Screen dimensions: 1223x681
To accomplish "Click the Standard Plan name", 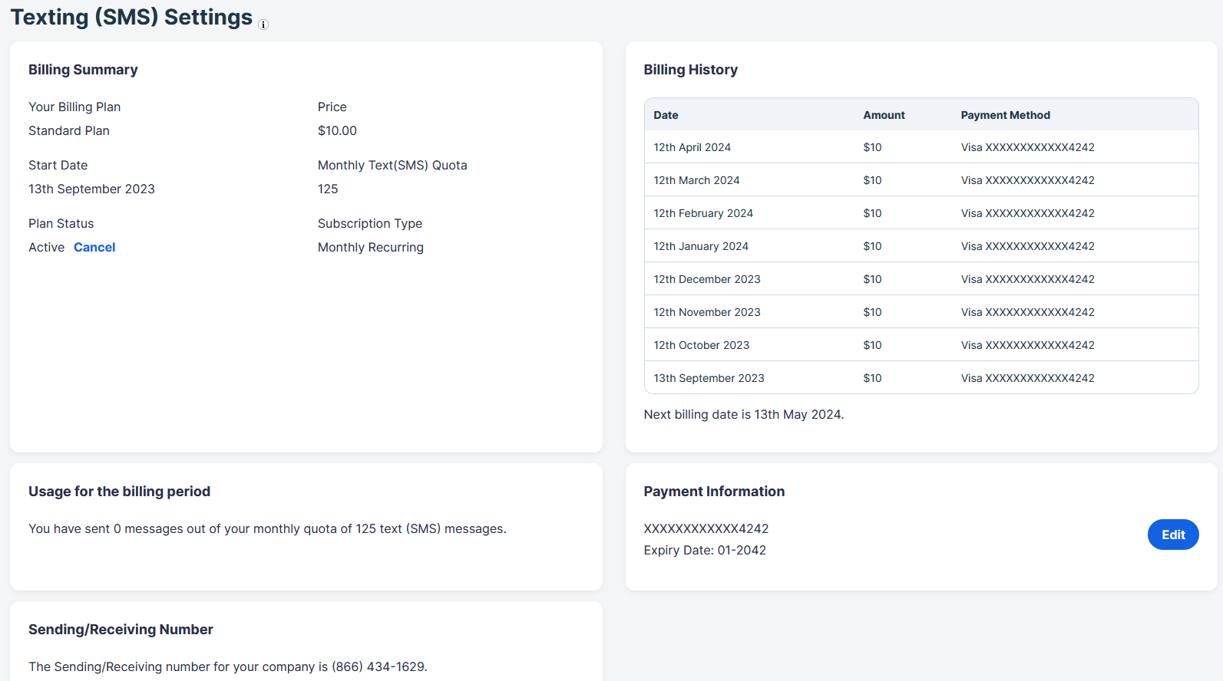I will tap(69, 130).
